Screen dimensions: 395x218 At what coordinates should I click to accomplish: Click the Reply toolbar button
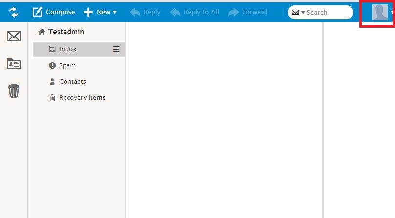tap(145, 12)
